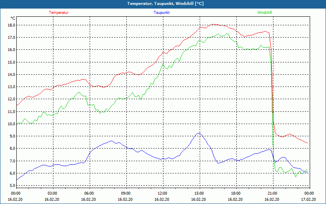The width and height of the screenshot is (326, 204).
Task: Click the green Windchill minimum near 23:00
Action: 296,177
